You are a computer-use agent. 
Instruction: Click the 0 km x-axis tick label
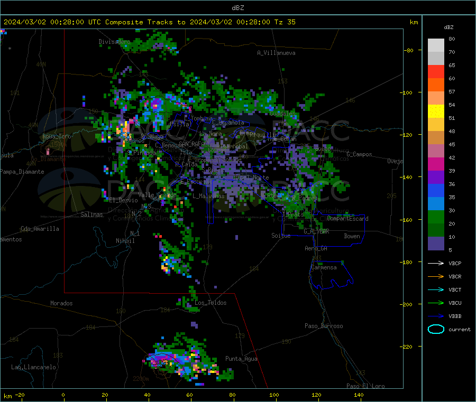pyautogui.click(x=63, y=395)
